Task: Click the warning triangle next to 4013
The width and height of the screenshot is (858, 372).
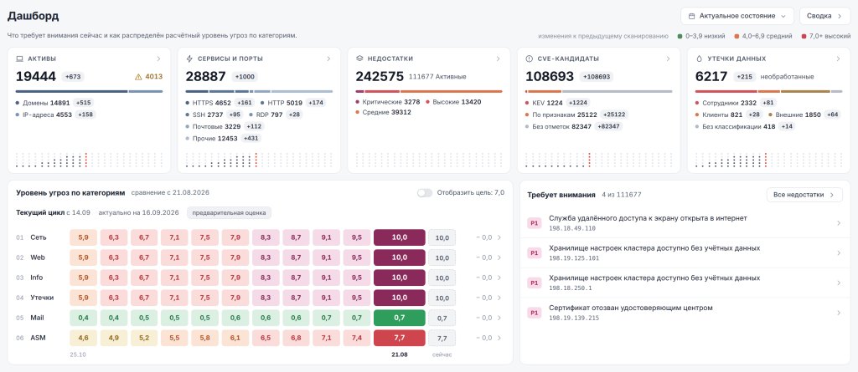Action: [x=138, y=77]
